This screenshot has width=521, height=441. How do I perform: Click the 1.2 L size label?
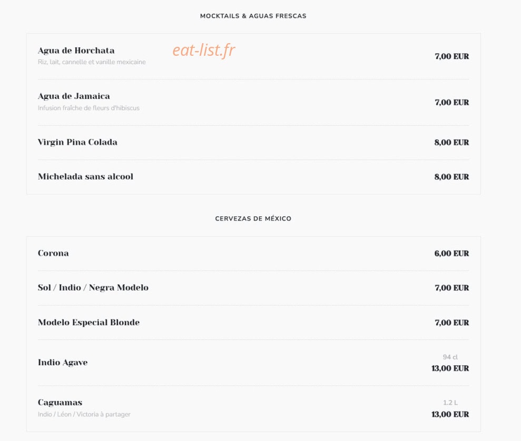click(x=450, y=403)
